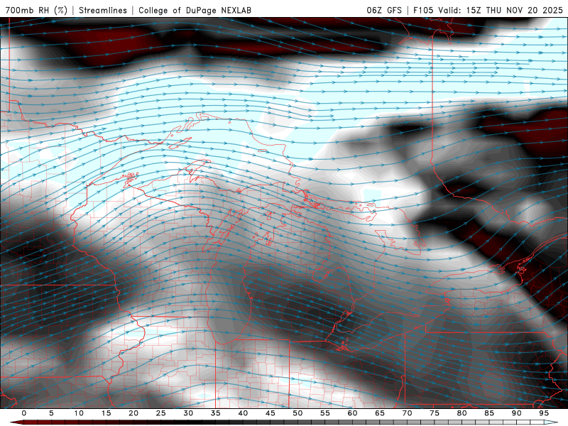Viewport: 568px width, 426px height.
Task: Click the 35 label on the color scale
Action: click(x=216, y=413)
